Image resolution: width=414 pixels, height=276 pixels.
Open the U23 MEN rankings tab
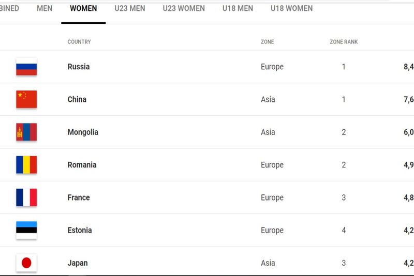[x=130, y=8]
